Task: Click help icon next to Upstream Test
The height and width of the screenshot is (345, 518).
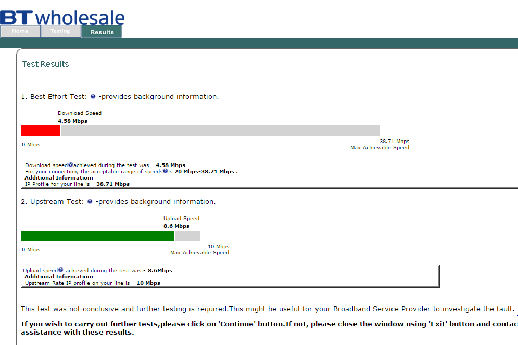Action: (90, 201)
